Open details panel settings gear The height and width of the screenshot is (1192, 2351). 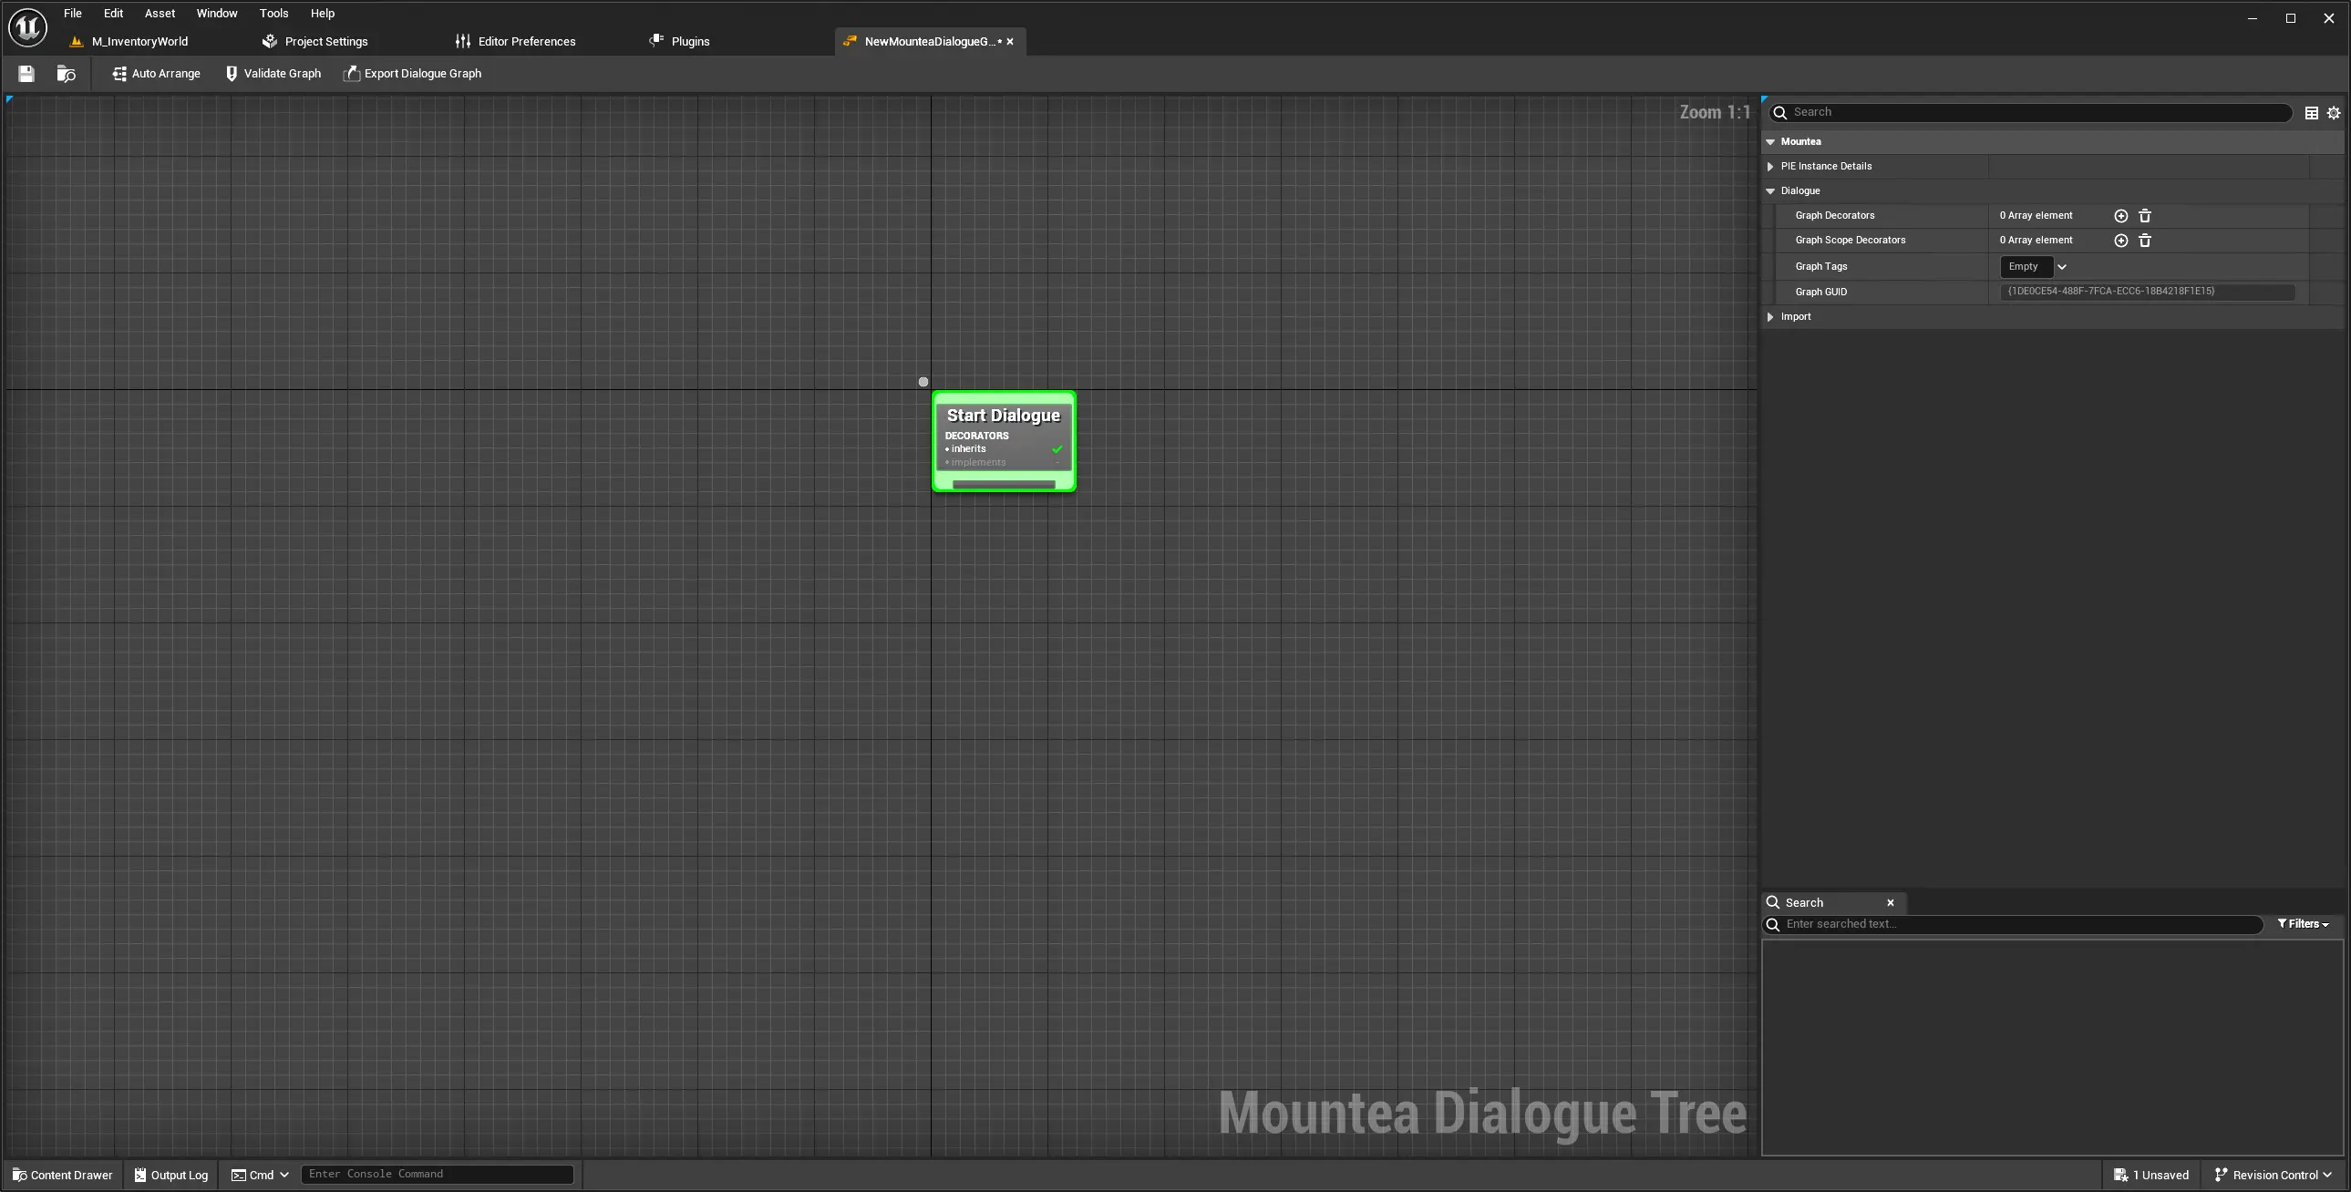[2334, 113]
